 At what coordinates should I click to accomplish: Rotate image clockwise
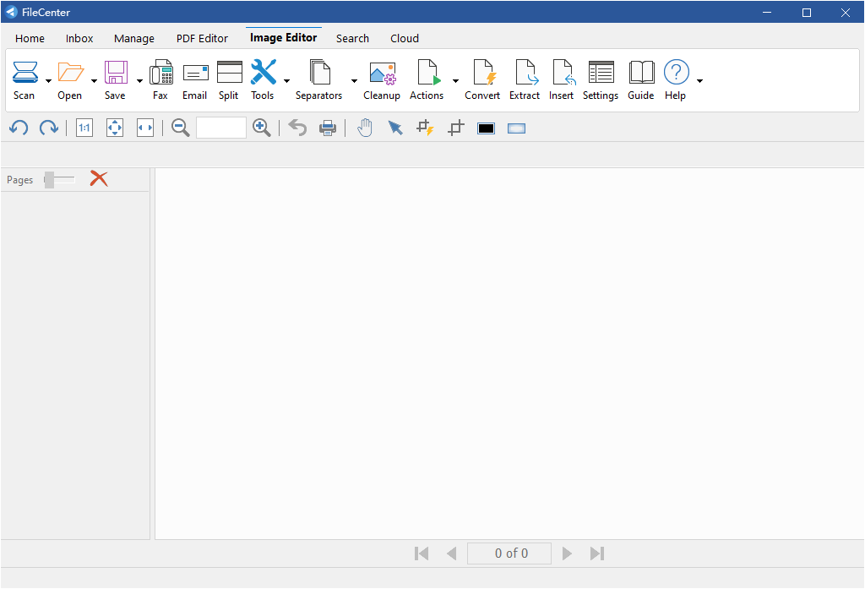pyautogui.click(x=48, y=128)
